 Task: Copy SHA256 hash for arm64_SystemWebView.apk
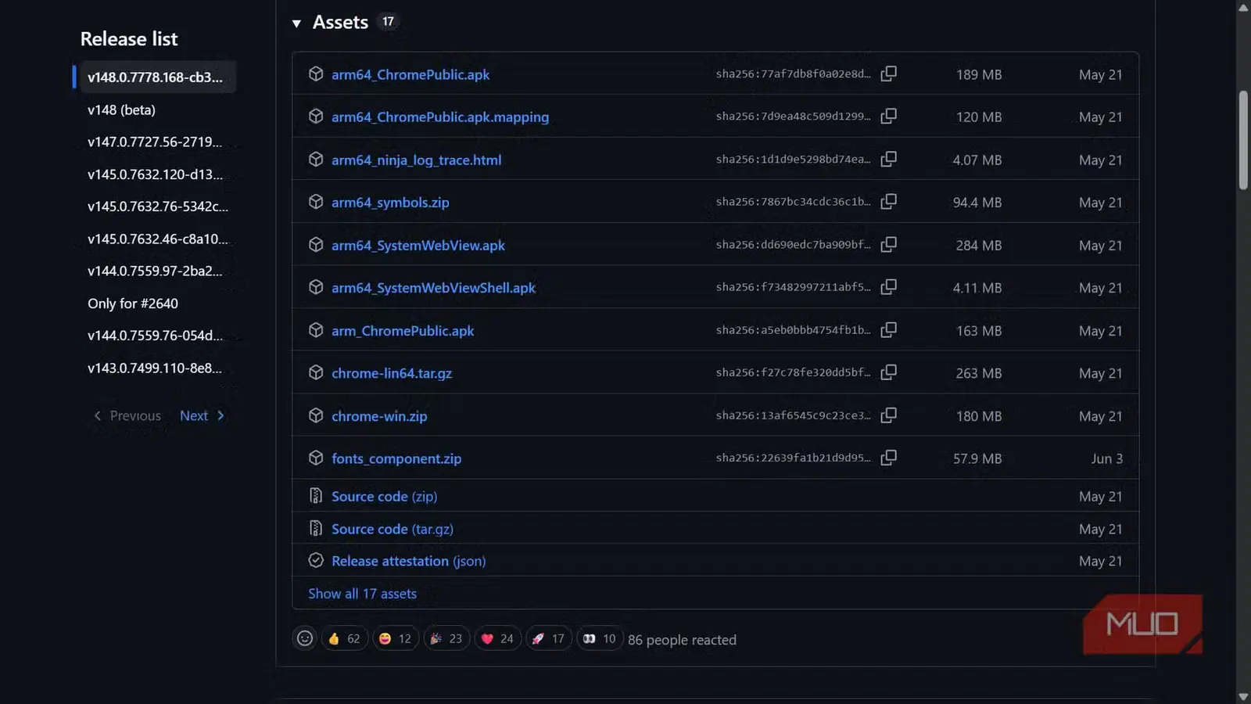point(888,245)
